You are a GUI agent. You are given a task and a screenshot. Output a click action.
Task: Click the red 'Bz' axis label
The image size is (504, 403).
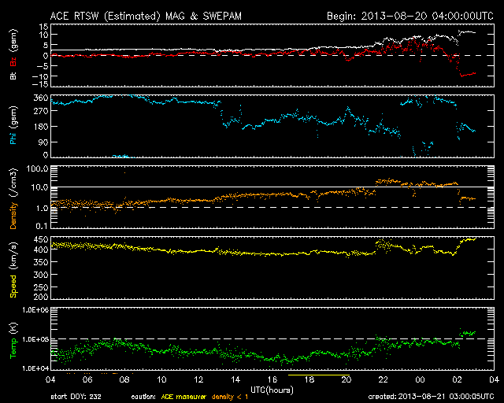13,61
